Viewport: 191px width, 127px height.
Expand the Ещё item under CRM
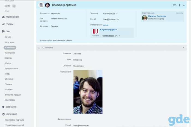(x=8, y=11)
